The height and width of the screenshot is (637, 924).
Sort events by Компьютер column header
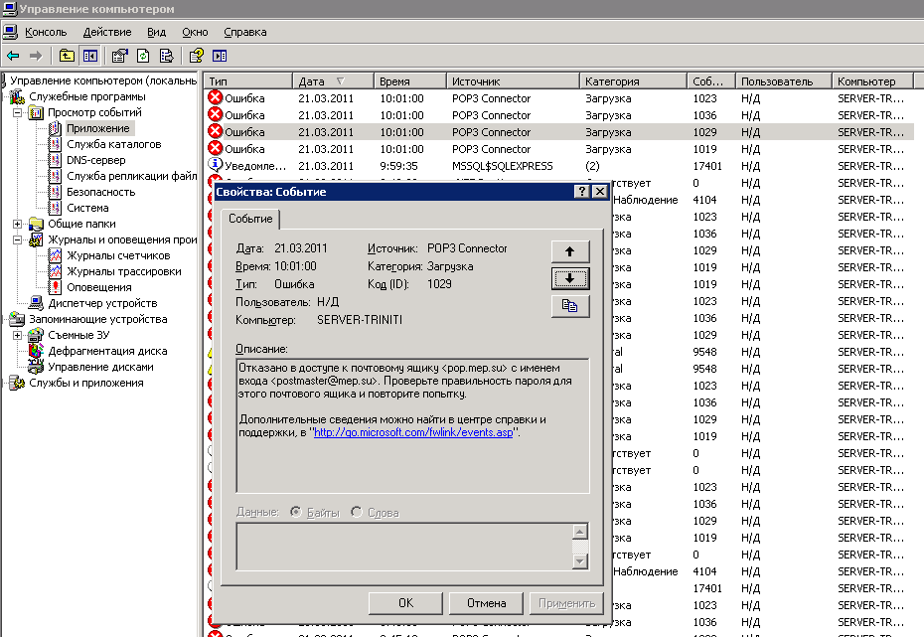click(x=872, y=81)
